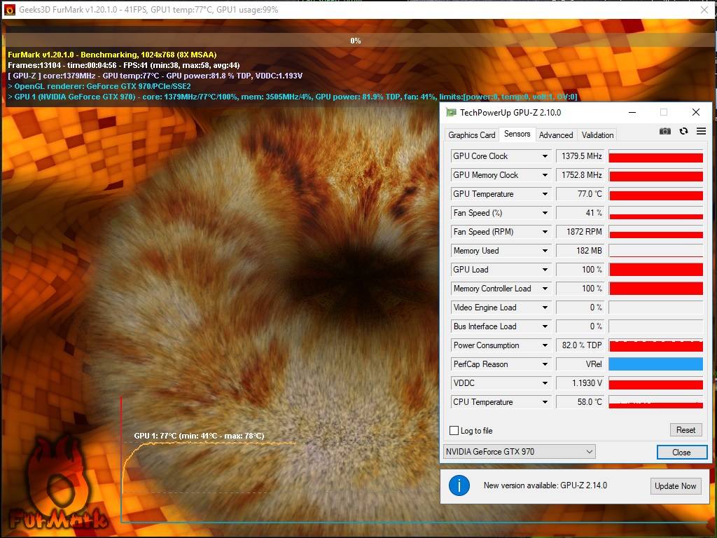Image resolution: width=717 pixels, height=538 pixels.
Task: Click 'New version available: GPU-Z 2.14.0' text
Action: pos(545,485)
